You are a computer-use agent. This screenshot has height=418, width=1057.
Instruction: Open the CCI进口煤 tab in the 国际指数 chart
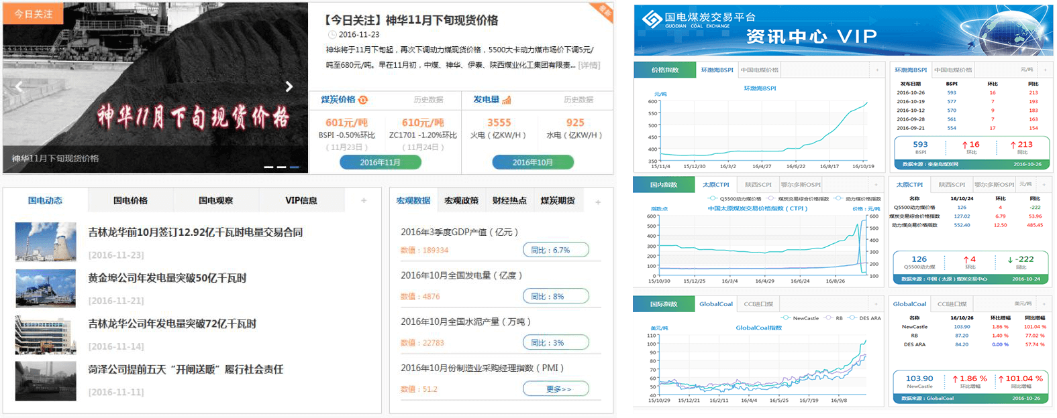(x=758, y=304)
